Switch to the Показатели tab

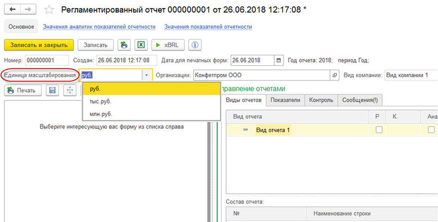point(285,100)
